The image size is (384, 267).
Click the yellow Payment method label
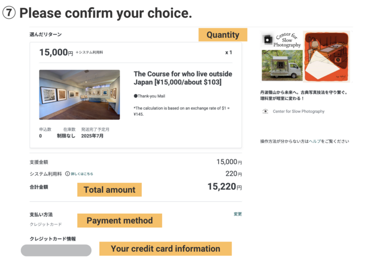tap(119, 221)
